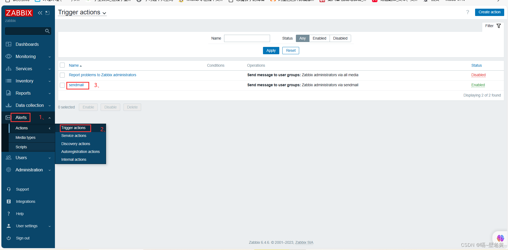508x250 pixels.
Task: Sort table by Name column header
Action: coord(75,65)
